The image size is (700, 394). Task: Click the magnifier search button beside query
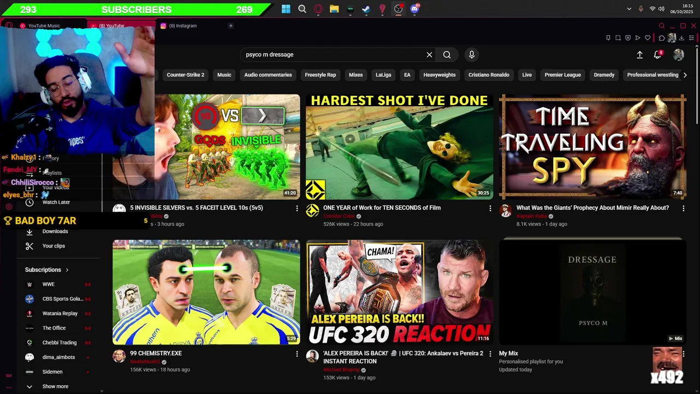[x=447, y=55]
